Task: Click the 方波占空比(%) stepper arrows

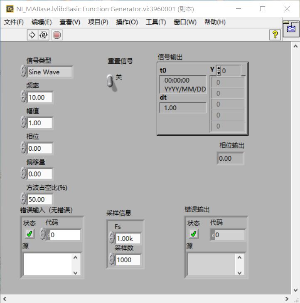Action: pos(23,198)
